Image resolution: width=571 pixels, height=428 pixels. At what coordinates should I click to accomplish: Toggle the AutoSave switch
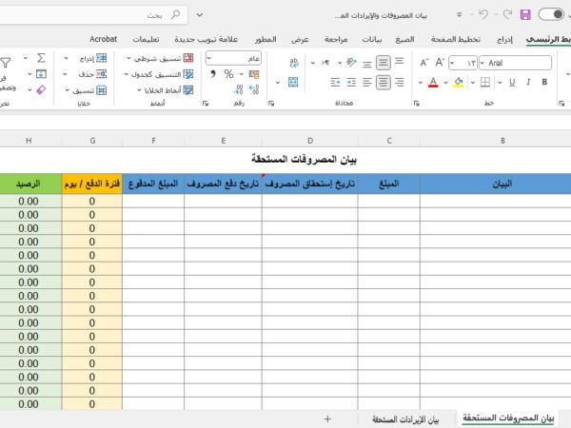[551, 14]
